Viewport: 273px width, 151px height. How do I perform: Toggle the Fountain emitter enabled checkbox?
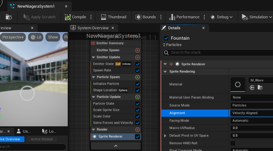pyautogui.click(x=166, y=38)
